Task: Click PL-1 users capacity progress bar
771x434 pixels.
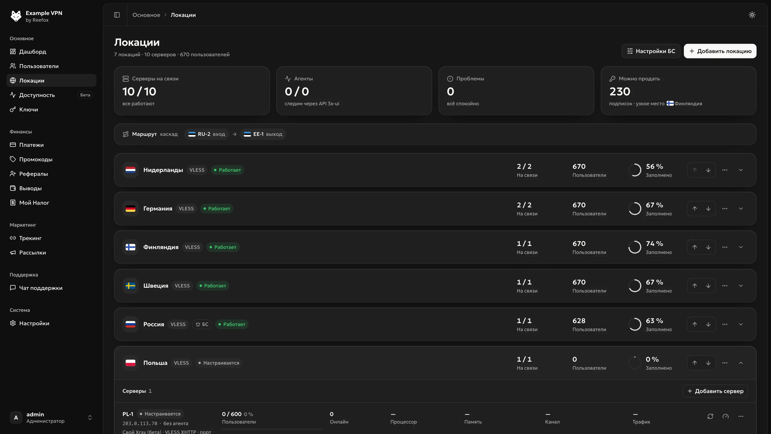Action: click(x=272, y=429)
